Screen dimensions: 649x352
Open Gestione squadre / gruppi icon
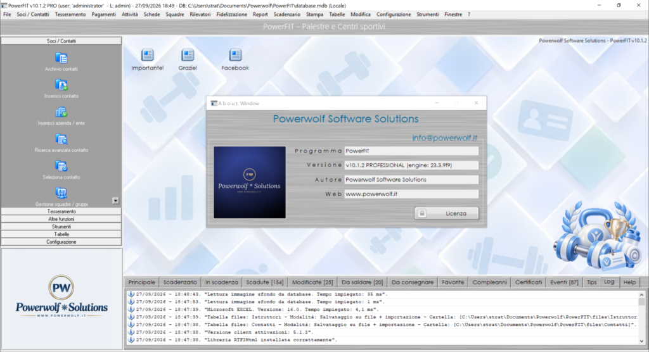[x=61, y=193]
